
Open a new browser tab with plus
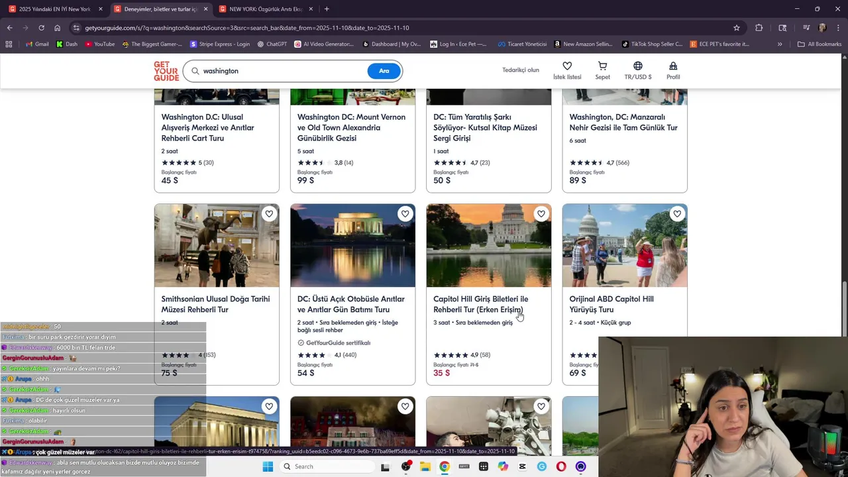[x=327, y=9]
